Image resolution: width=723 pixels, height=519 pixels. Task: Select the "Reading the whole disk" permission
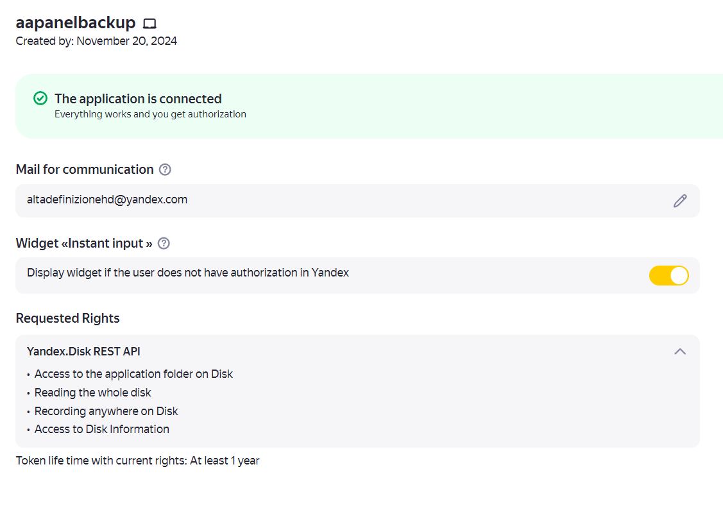point(93,393)
